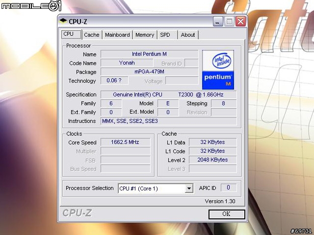Viewport: 314px width, 235px height.
Task: Click the empty Brand ID field
Action: tap(191, 63)
